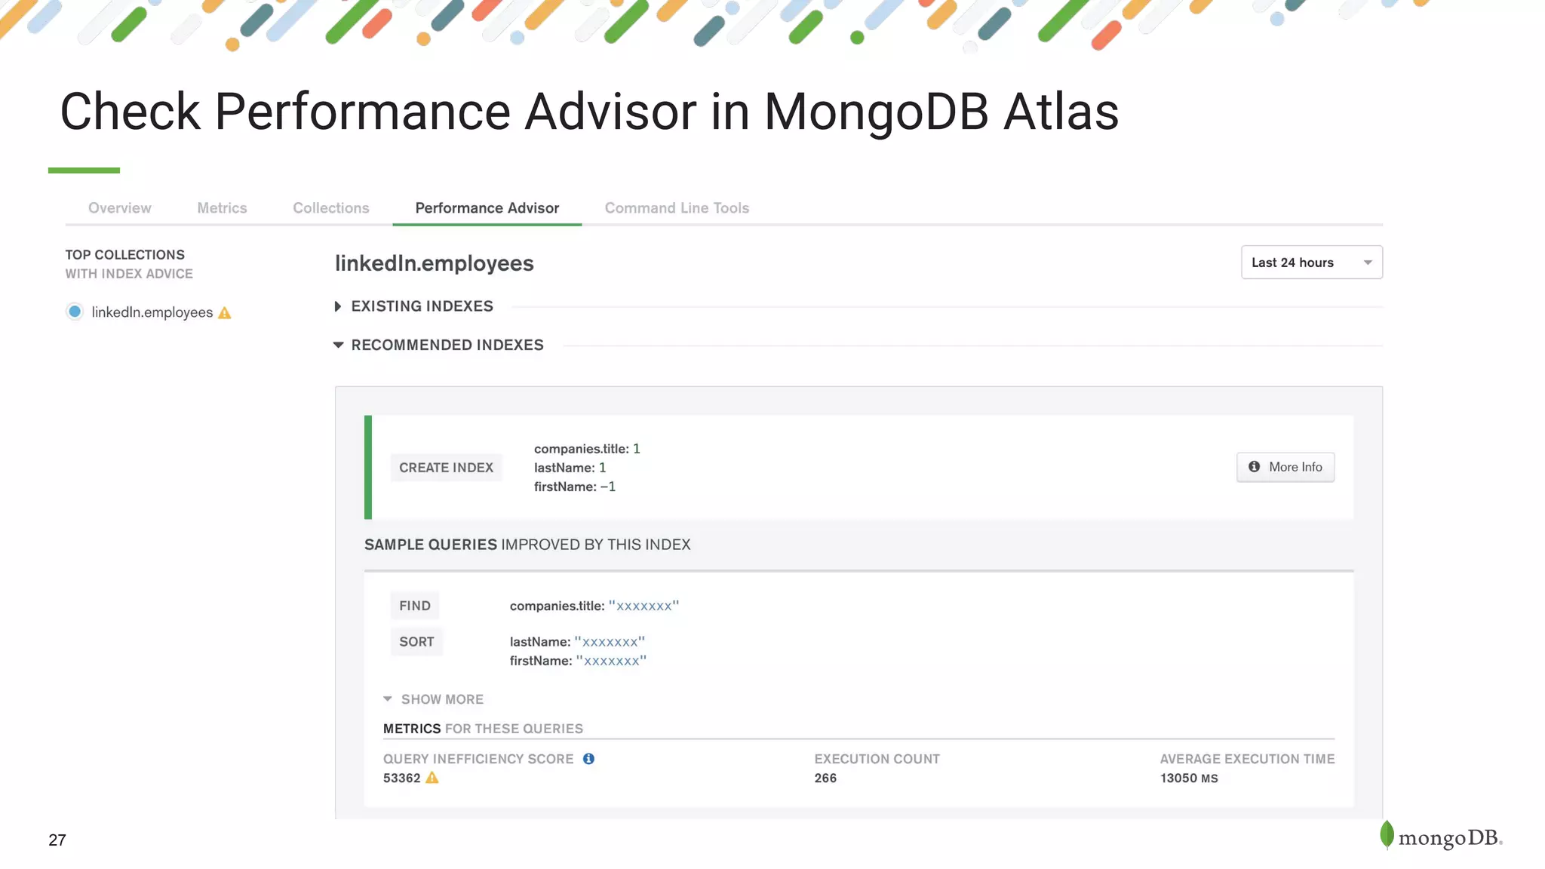The width and height of the screenshot is (1545, 869).
Task: Click the Execution Count label
Action: click(877, 759)
